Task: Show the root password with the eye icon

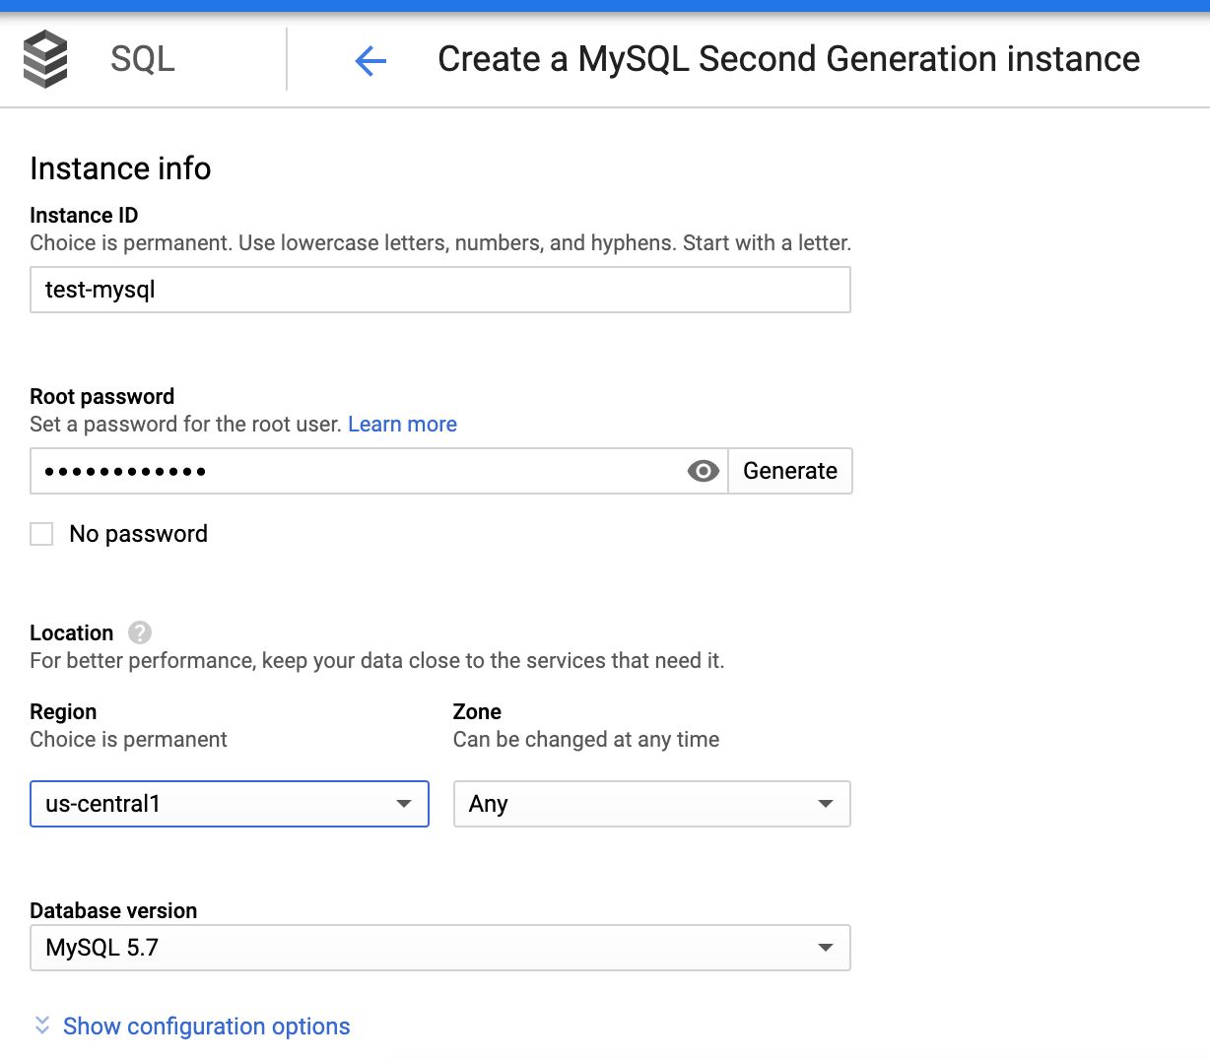Action: 703,471
